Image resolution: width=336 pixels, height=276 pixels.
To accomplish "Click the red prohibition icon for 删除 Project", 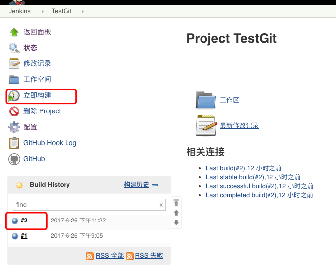I will point(14,111).
